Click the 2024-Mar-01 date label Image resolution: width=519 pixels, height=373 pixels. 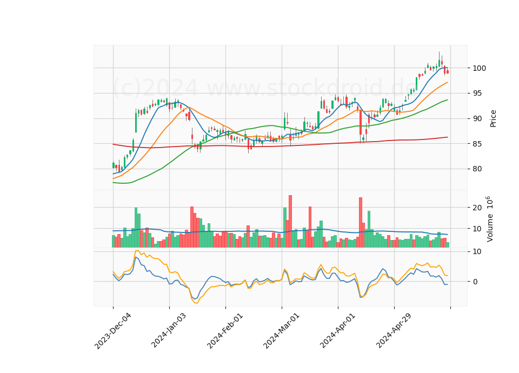pyautogui.click(x=281, y=330)
